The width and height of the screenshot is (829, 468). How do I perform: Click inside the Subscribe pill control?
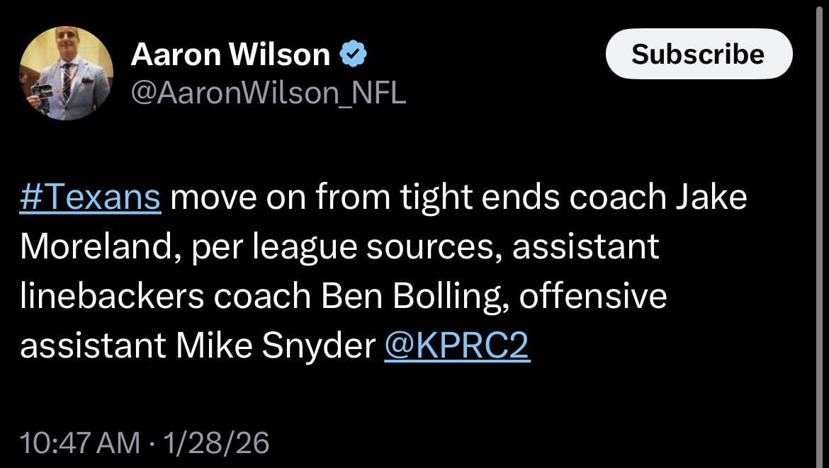click(x=698, y=53)
